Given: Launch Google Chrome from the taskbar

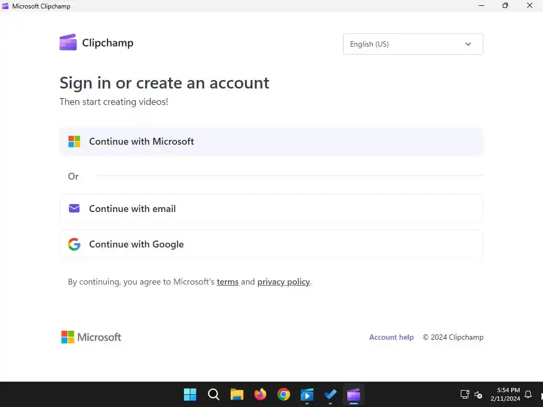Looking at the screenshot, I should 284,394.
